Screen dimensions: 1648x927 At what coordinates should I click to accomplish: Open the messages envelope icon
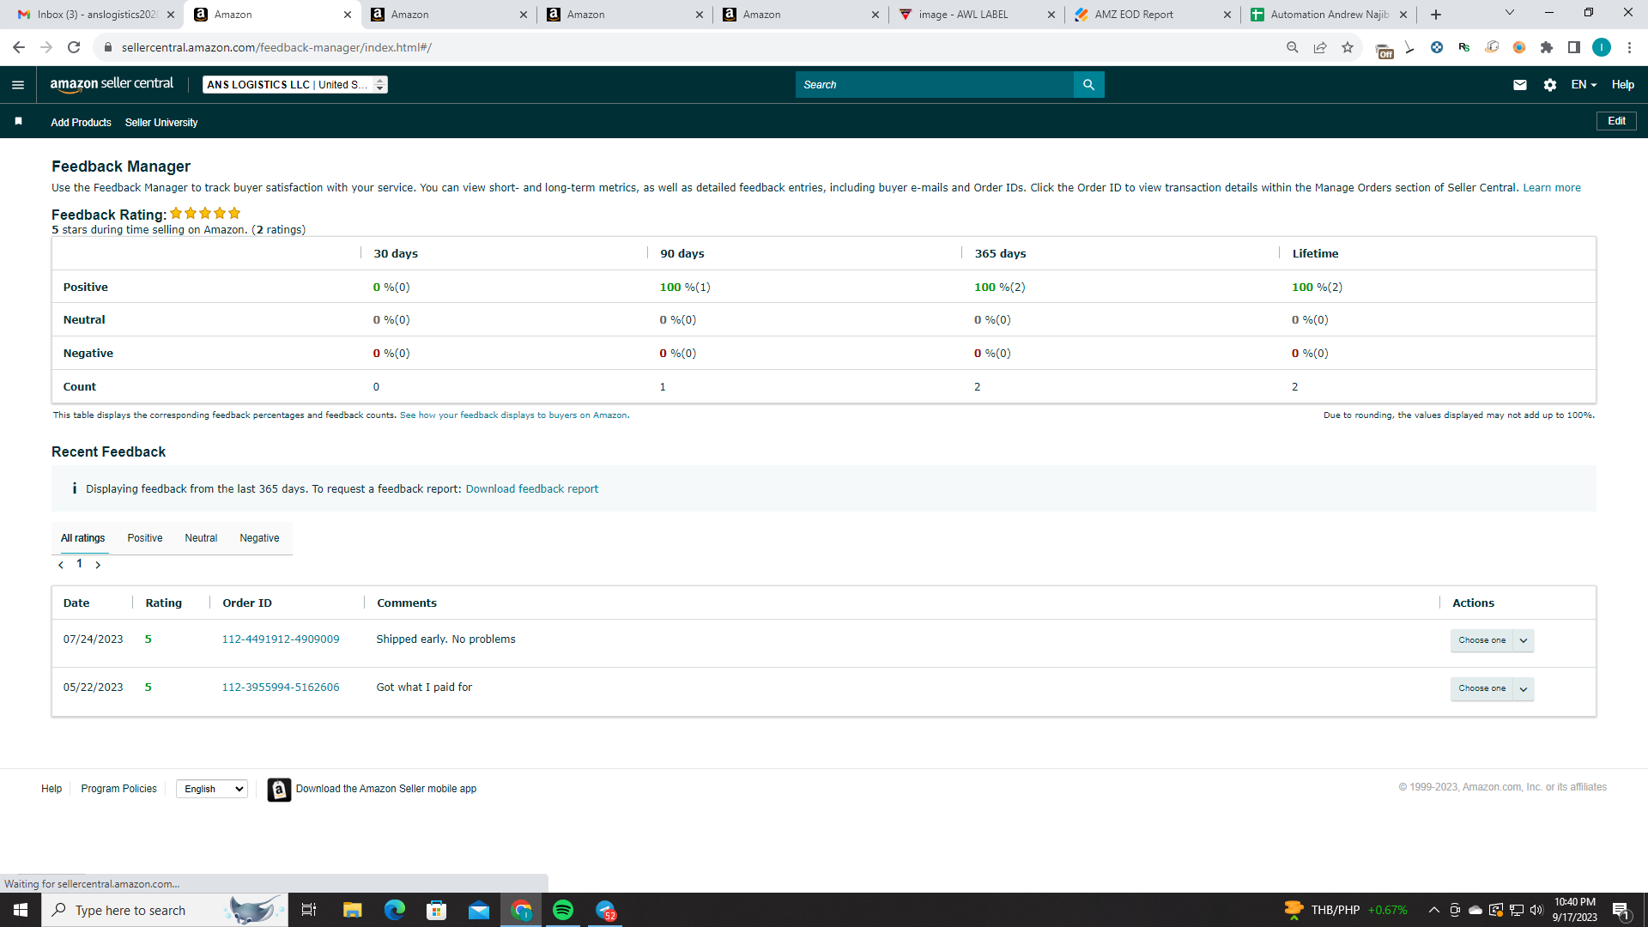click(x=1520, y=85)
